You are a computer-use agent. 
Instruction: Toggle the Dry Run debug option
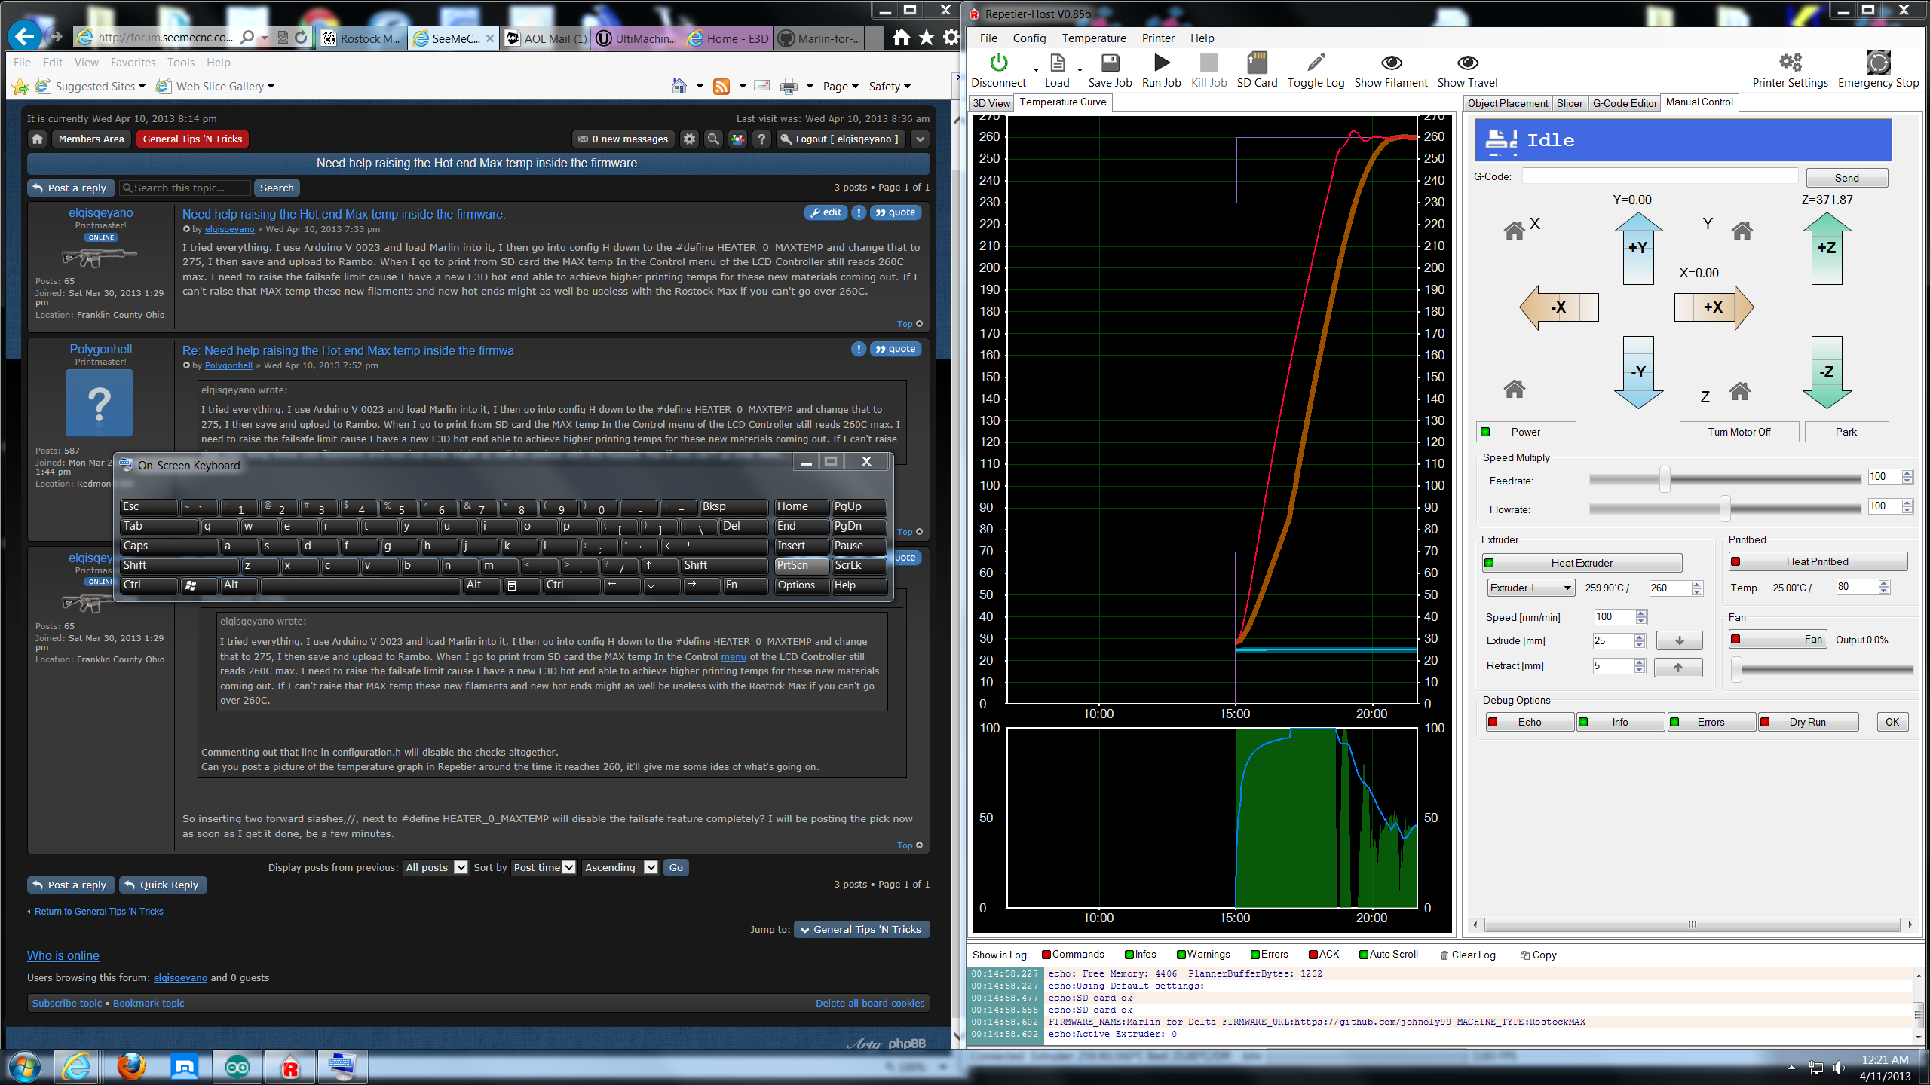[1807, 722]
